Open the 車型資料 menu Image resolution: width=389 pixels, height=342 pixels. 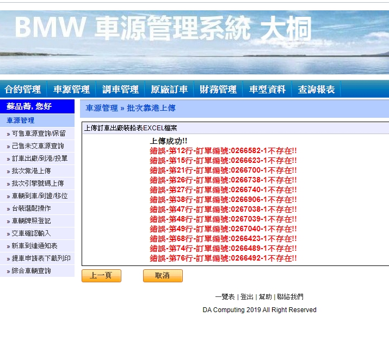pyautogui.click(x=267, y=90)
